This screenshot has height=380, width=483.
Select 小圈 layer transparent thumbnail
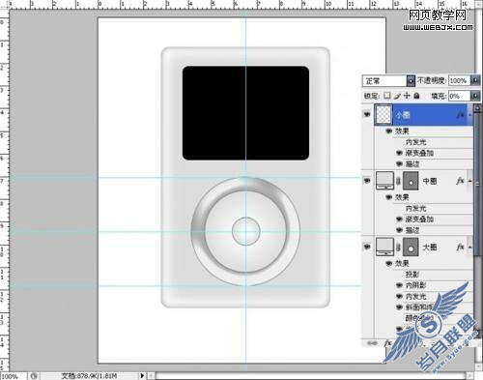[x=384, y=114]
